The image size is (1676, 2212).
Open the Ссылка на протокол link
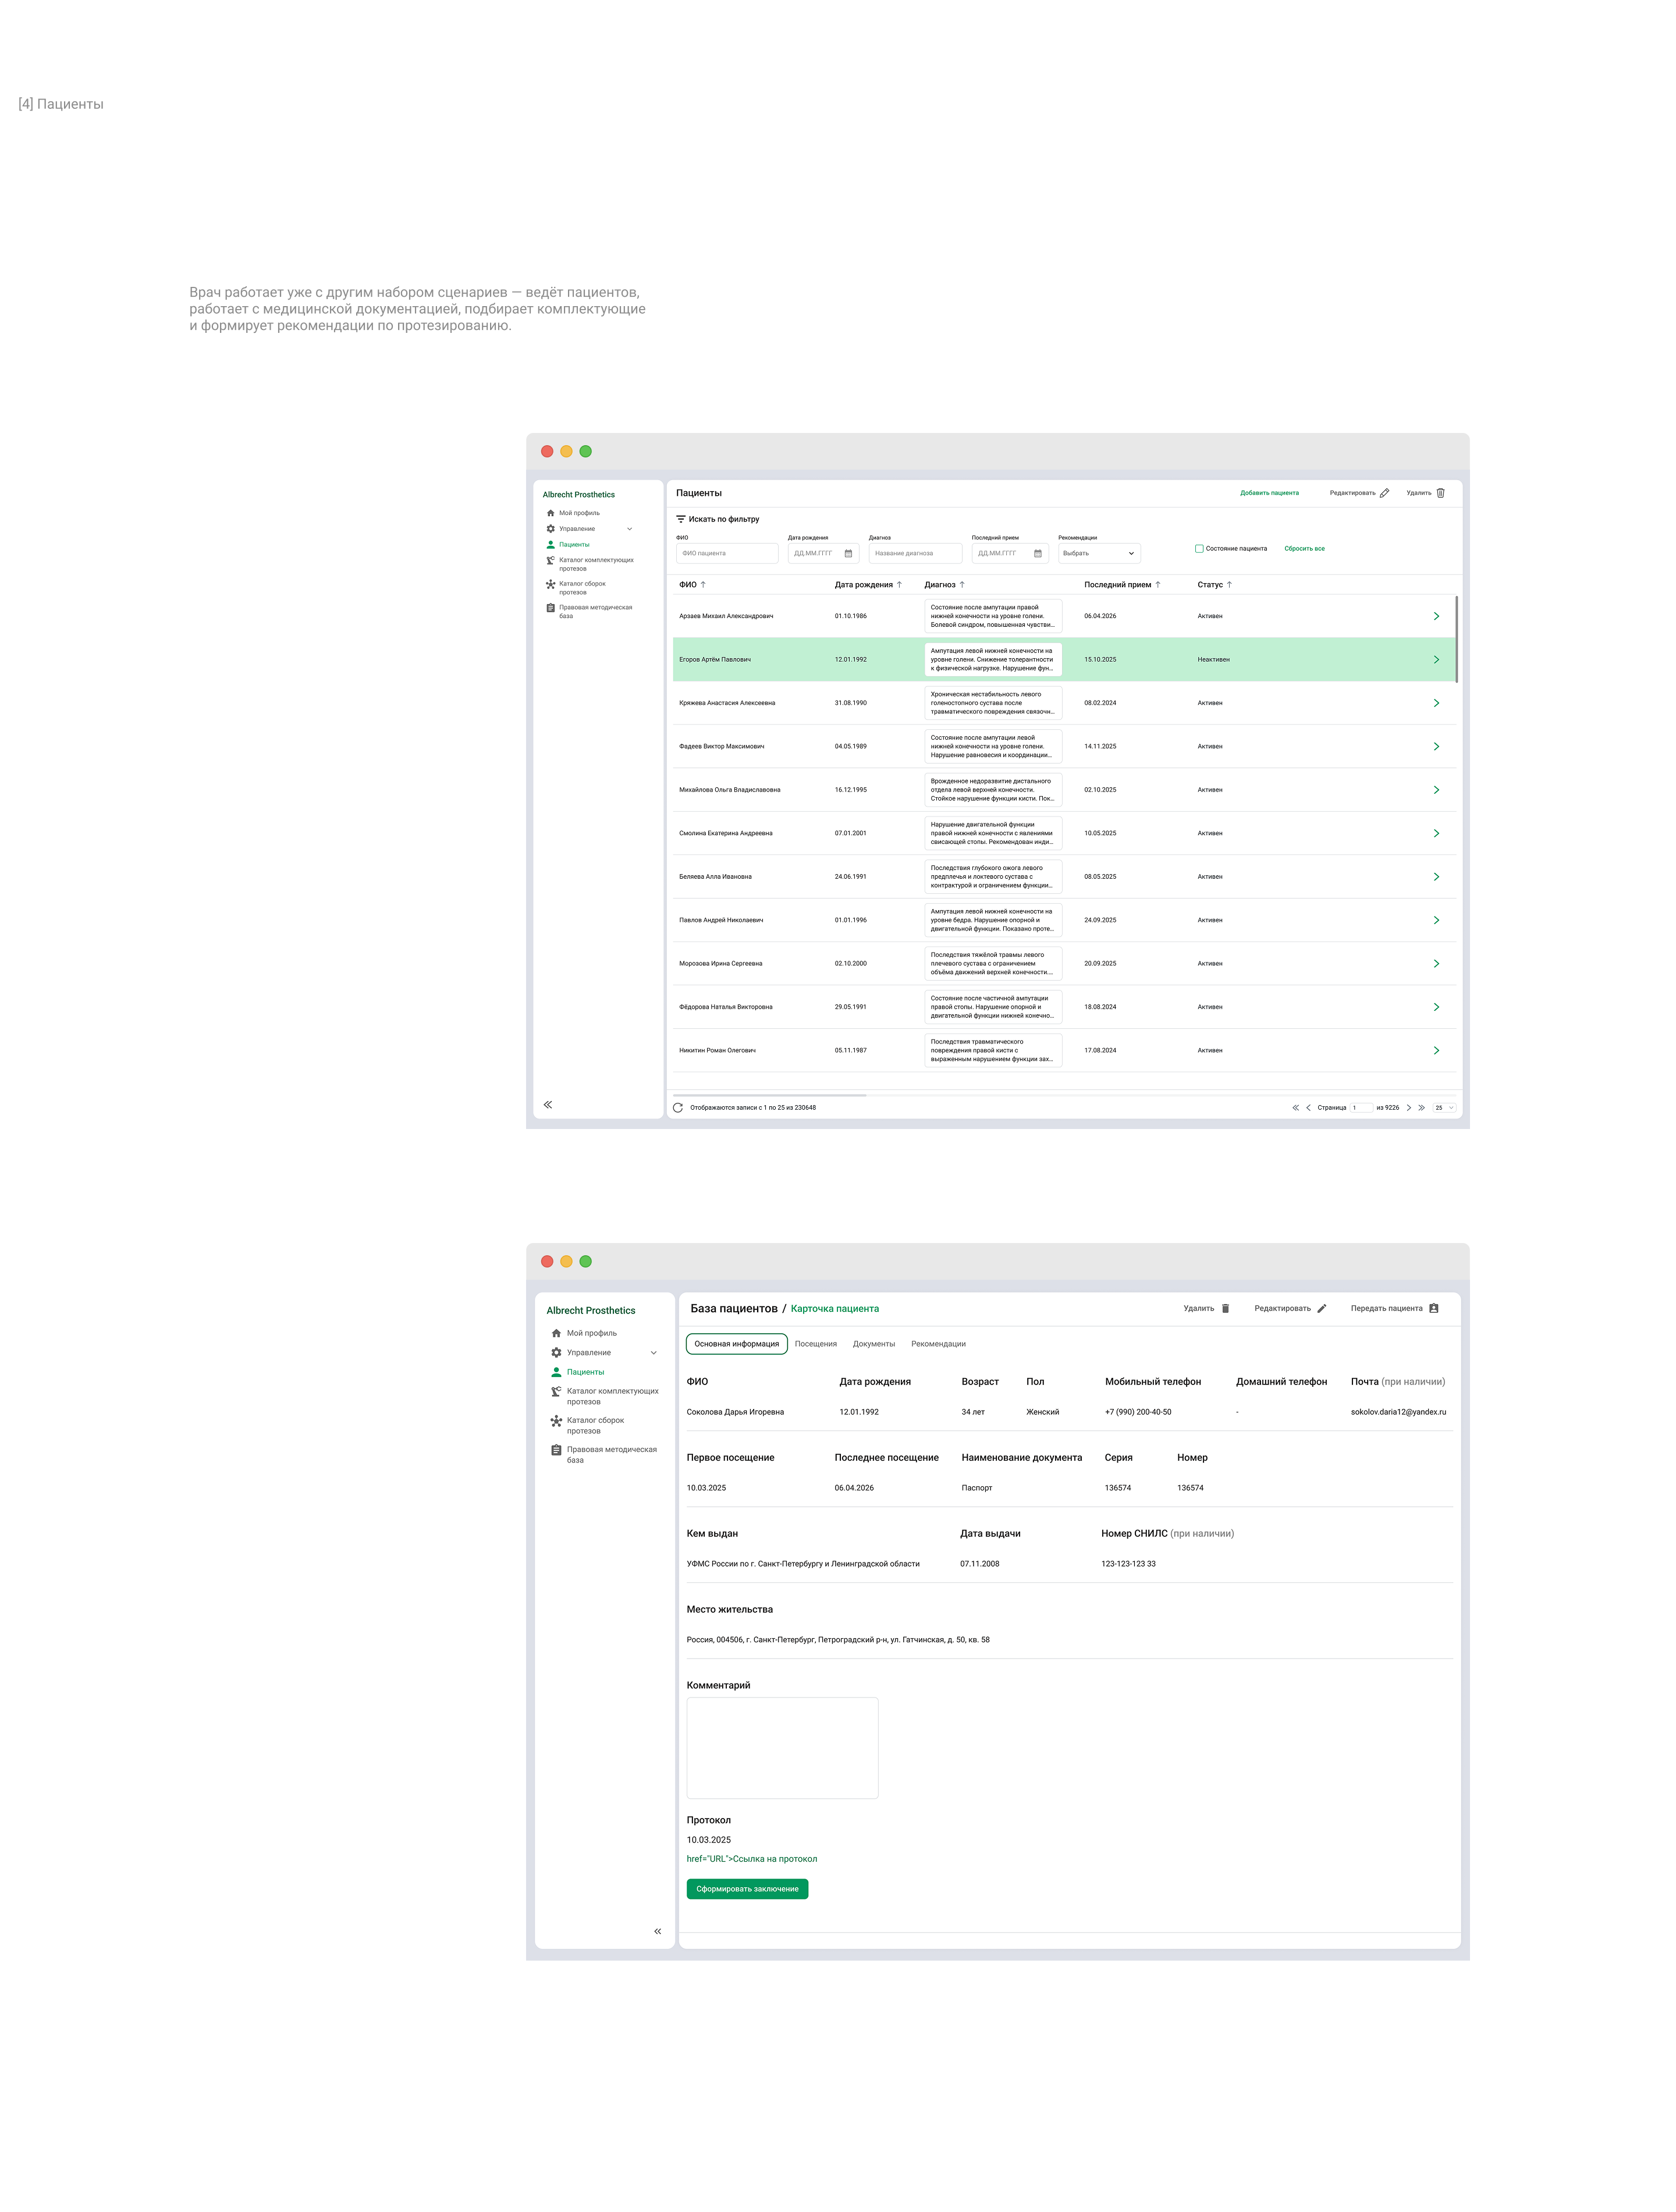pyautogui.click(x=752, y=1859)
